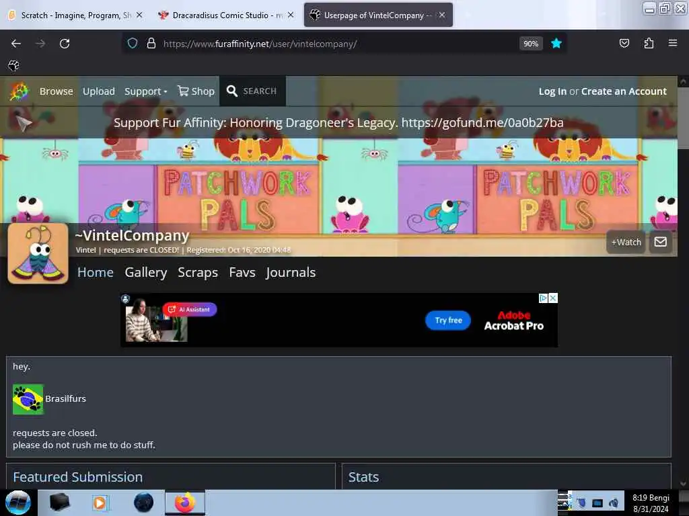This screenshot has width=689, height=516.
Task: Click the site padlock security icon
Action: click(x=151, y=44)
